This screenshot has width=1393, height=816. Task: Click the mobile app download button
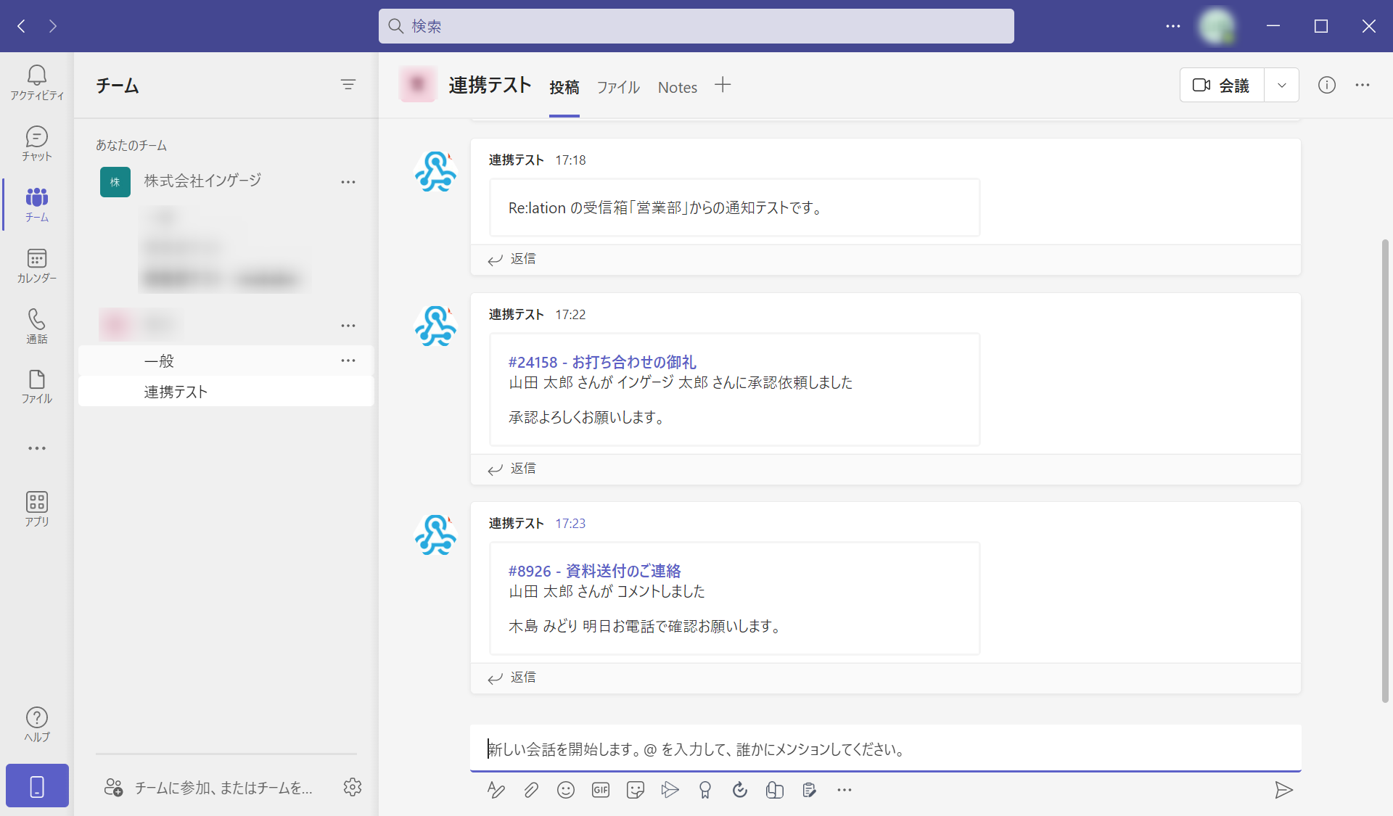tap(37, 786)
